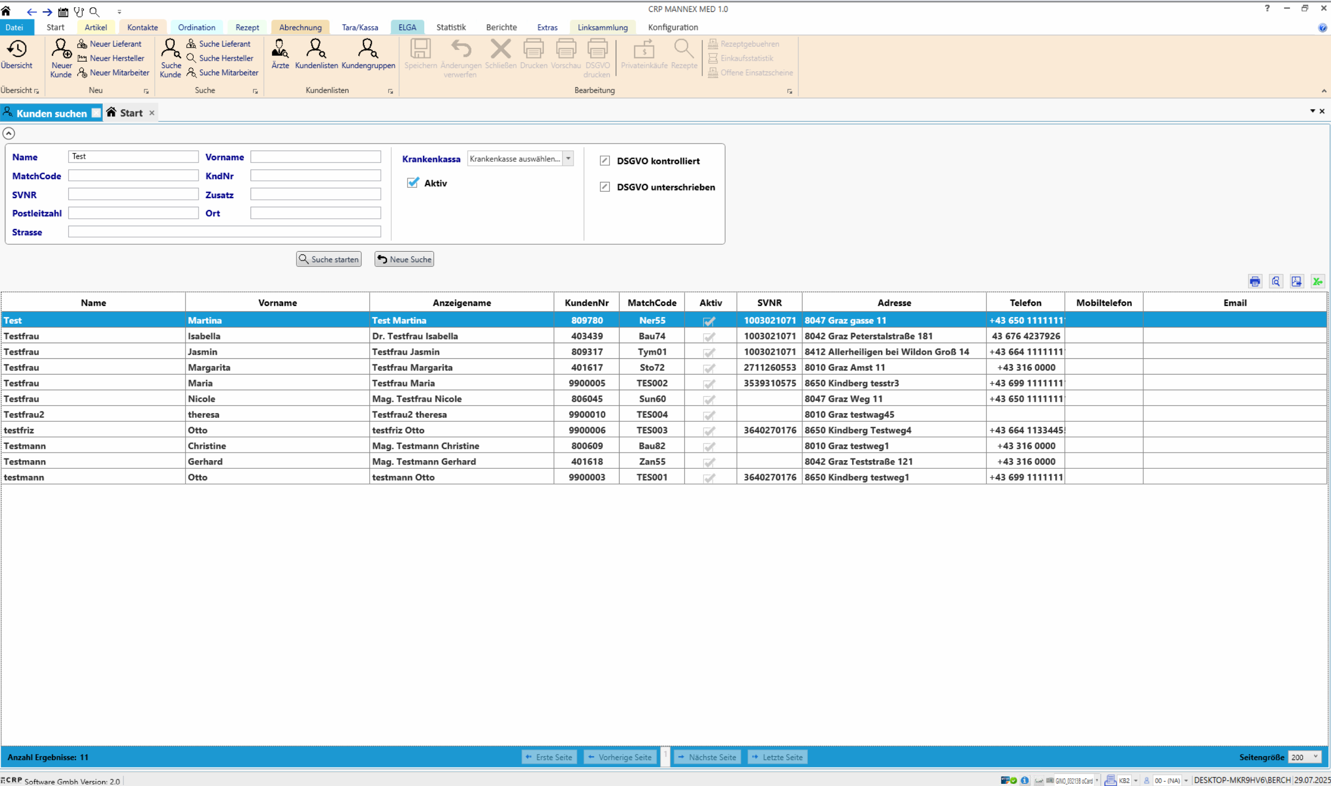Toggle Aktiv checkbox in Testfrau Jasmin row
This screenshot has height=786, width=1331.
pyautogui.click(x=709, y=352)
